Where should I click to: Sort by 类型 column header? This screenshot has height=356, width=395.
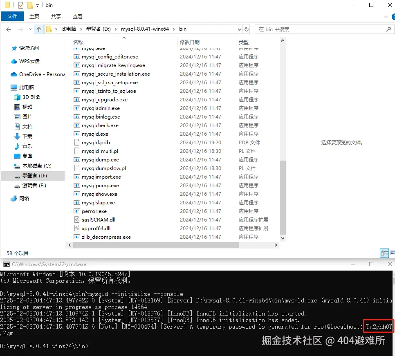coord(244,42)
